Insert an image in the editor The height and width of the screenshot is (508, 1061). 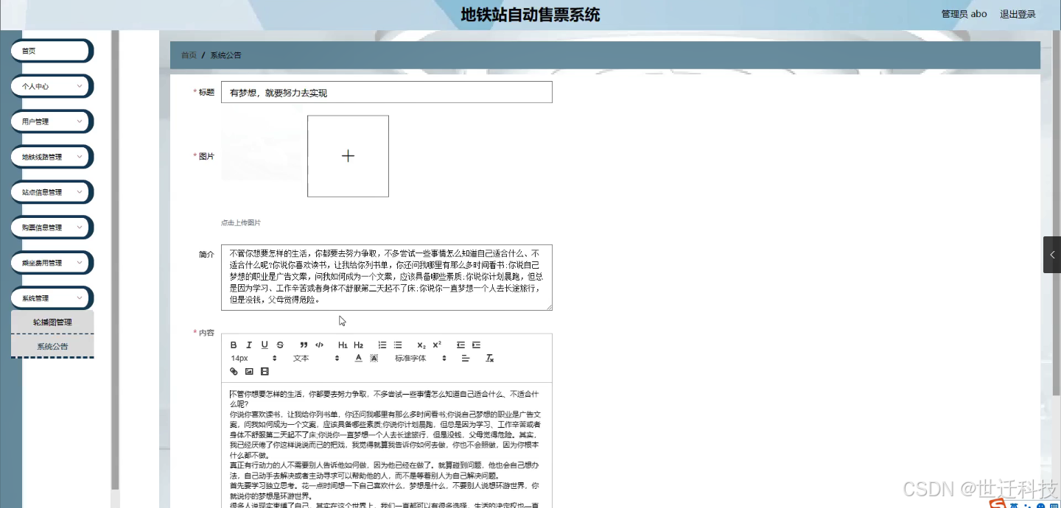click(249, 372)
